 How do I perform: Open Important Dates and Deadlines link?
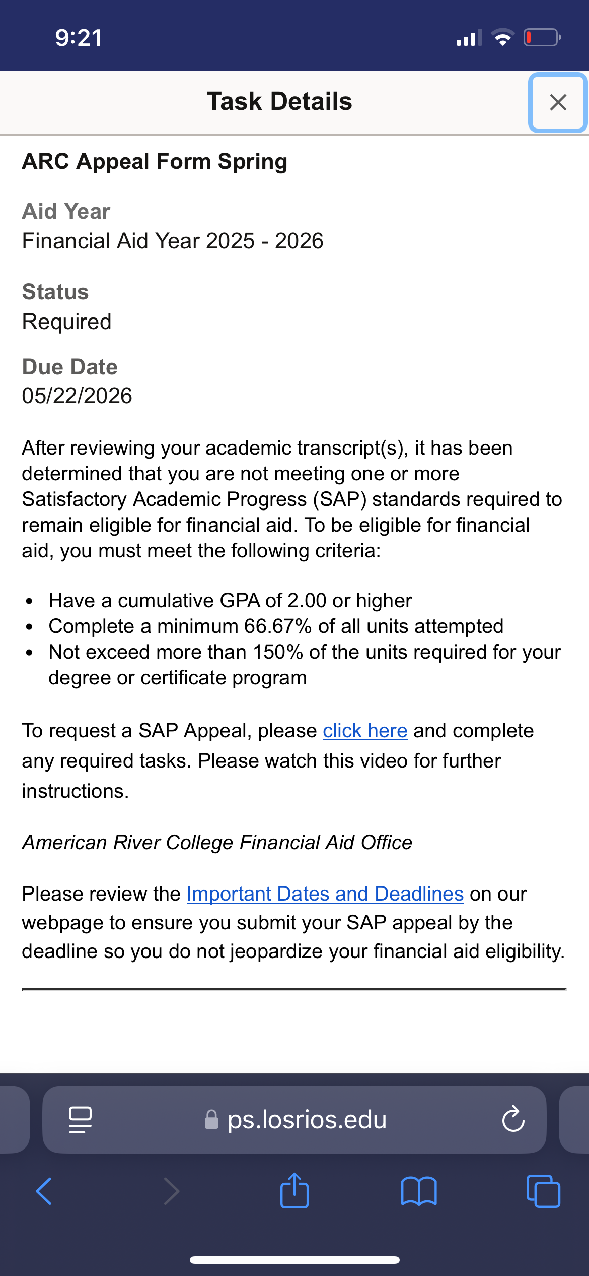(x=325, y=894)
